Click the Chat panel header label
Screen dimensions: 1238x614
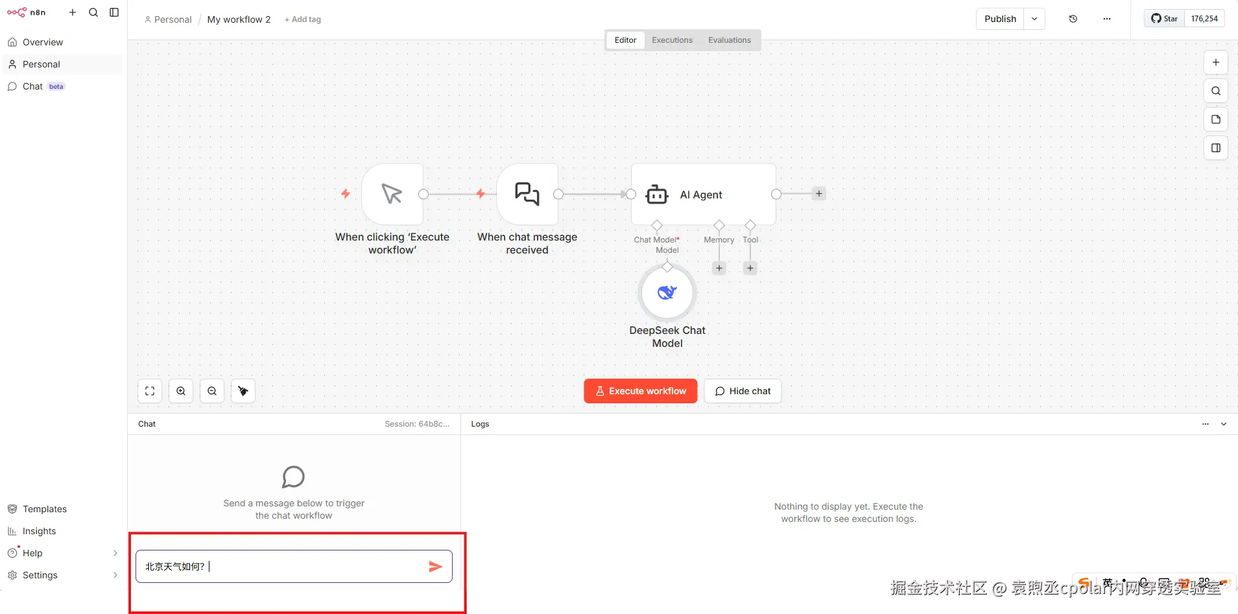[x=147, y=424]
